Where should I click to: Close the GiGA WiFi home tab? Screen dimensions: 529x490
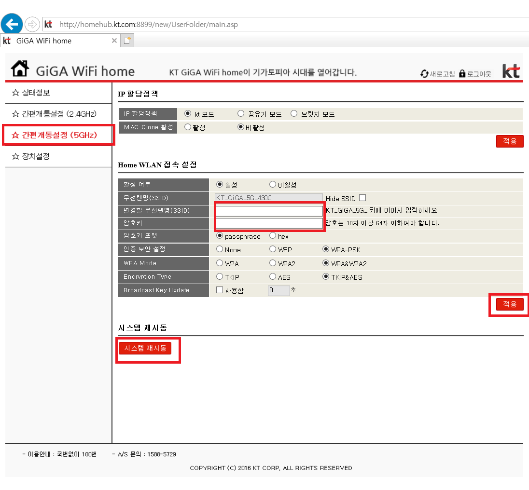[114, 41]
